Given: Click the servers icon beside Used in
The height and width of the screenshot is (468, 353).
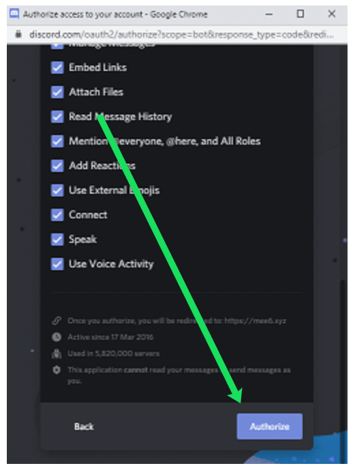Looking at the screenshot, I should pos(57,353).
